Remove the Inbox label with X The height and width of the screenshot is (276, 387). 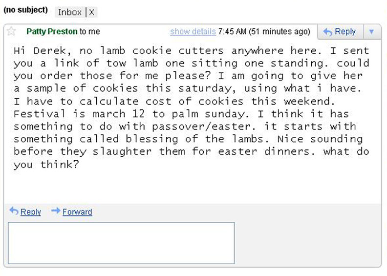coord(91,12)
